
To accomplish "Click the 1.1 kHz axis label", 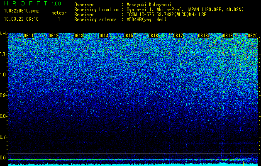I will [4, 54].
